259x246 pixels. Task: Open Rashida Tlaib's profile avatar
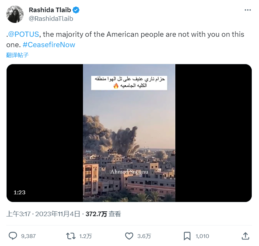[x=15, y=14]
